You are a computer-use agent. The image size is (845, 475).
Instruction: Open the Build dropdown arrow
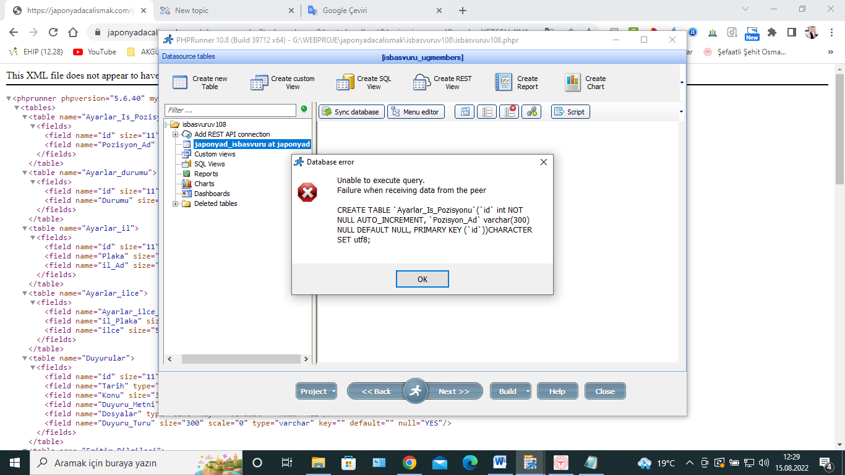pos(527,392)
